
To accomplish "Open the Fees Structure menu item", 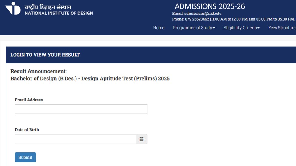I will click(282, 28).
